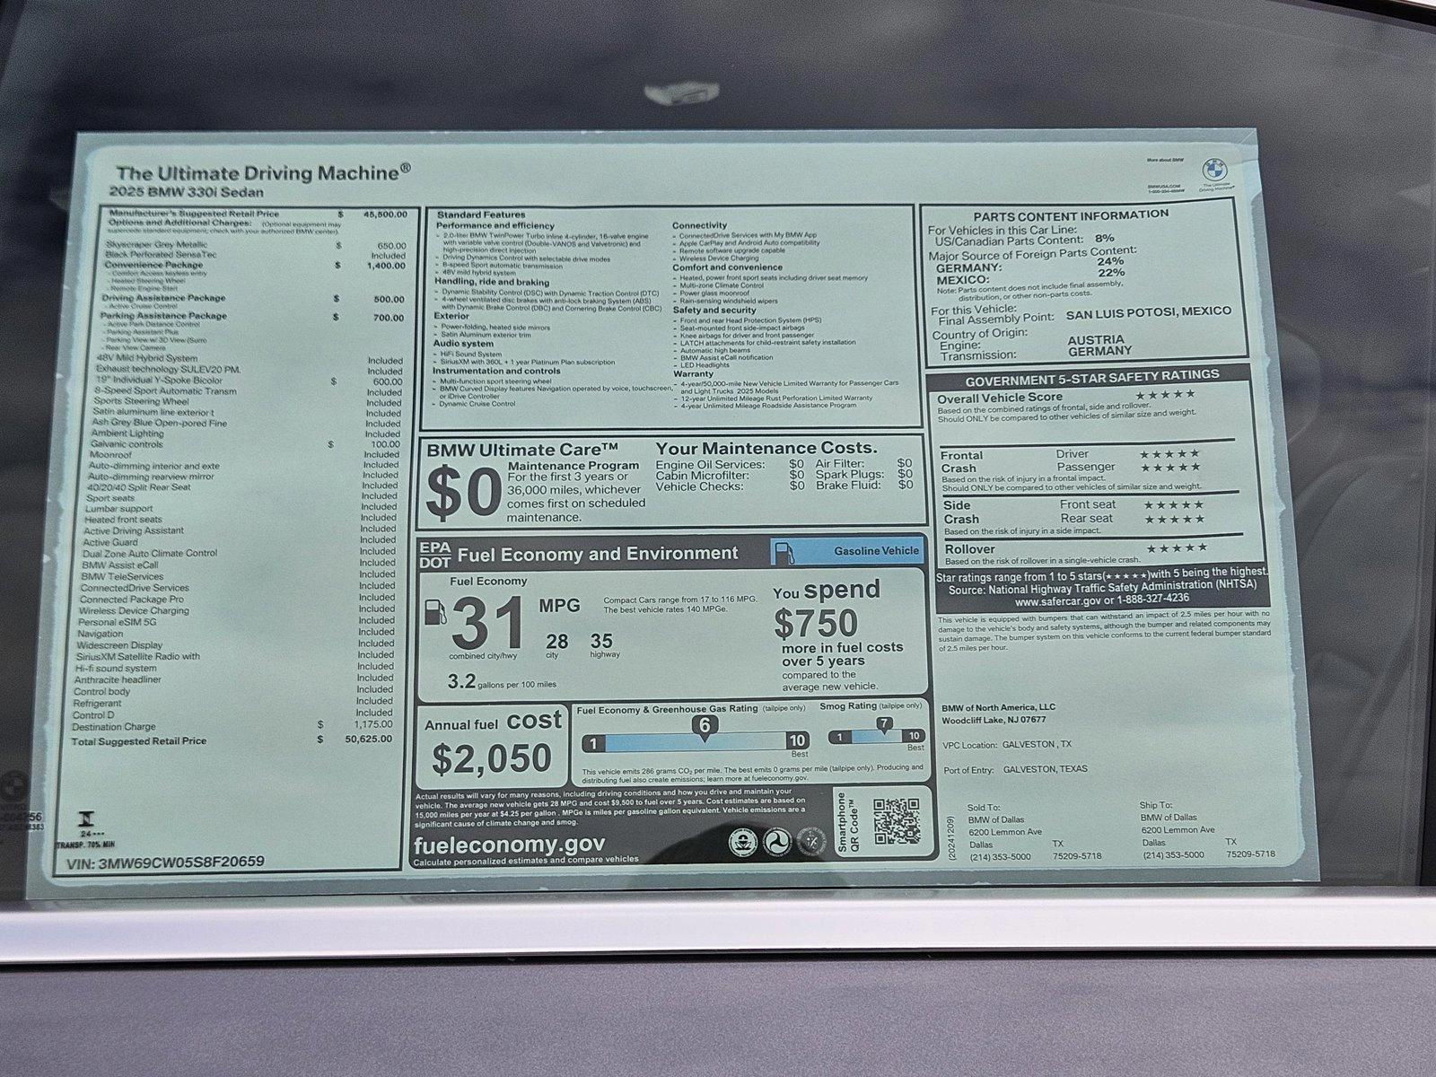Click the 3.2 gallons per 100 miles text
Image resolution: width=1436 pixels, height=1077 pixels.
[502, 682]
